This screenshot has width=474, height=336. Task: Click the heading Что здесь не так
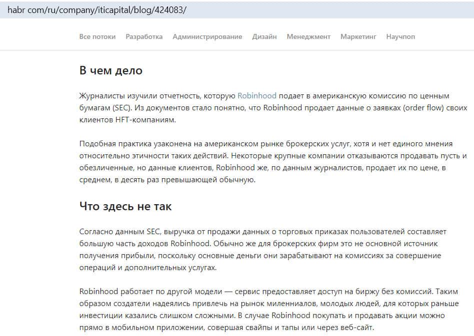[x=125, y=206]
